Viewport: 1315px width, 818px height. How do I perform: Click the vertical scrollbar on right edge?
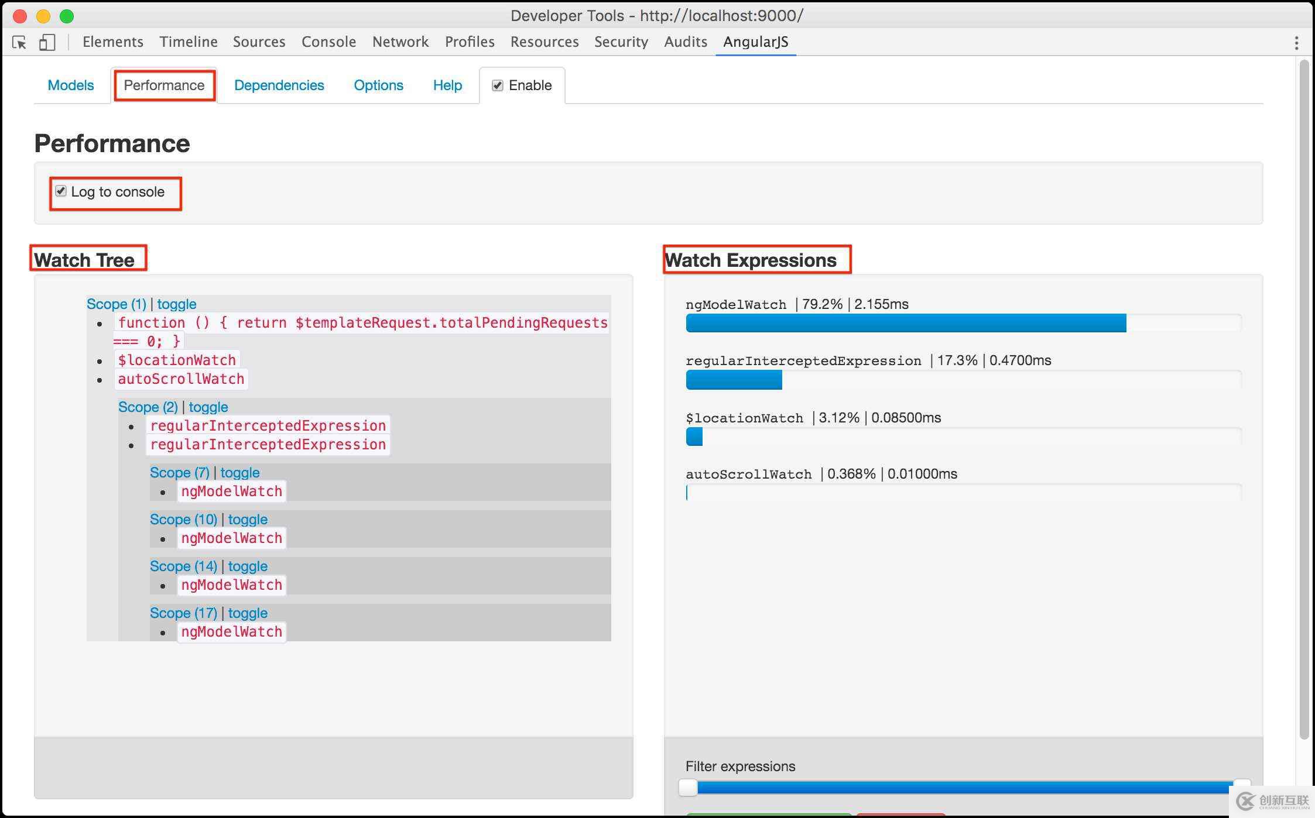click(x=1304, y=398)
